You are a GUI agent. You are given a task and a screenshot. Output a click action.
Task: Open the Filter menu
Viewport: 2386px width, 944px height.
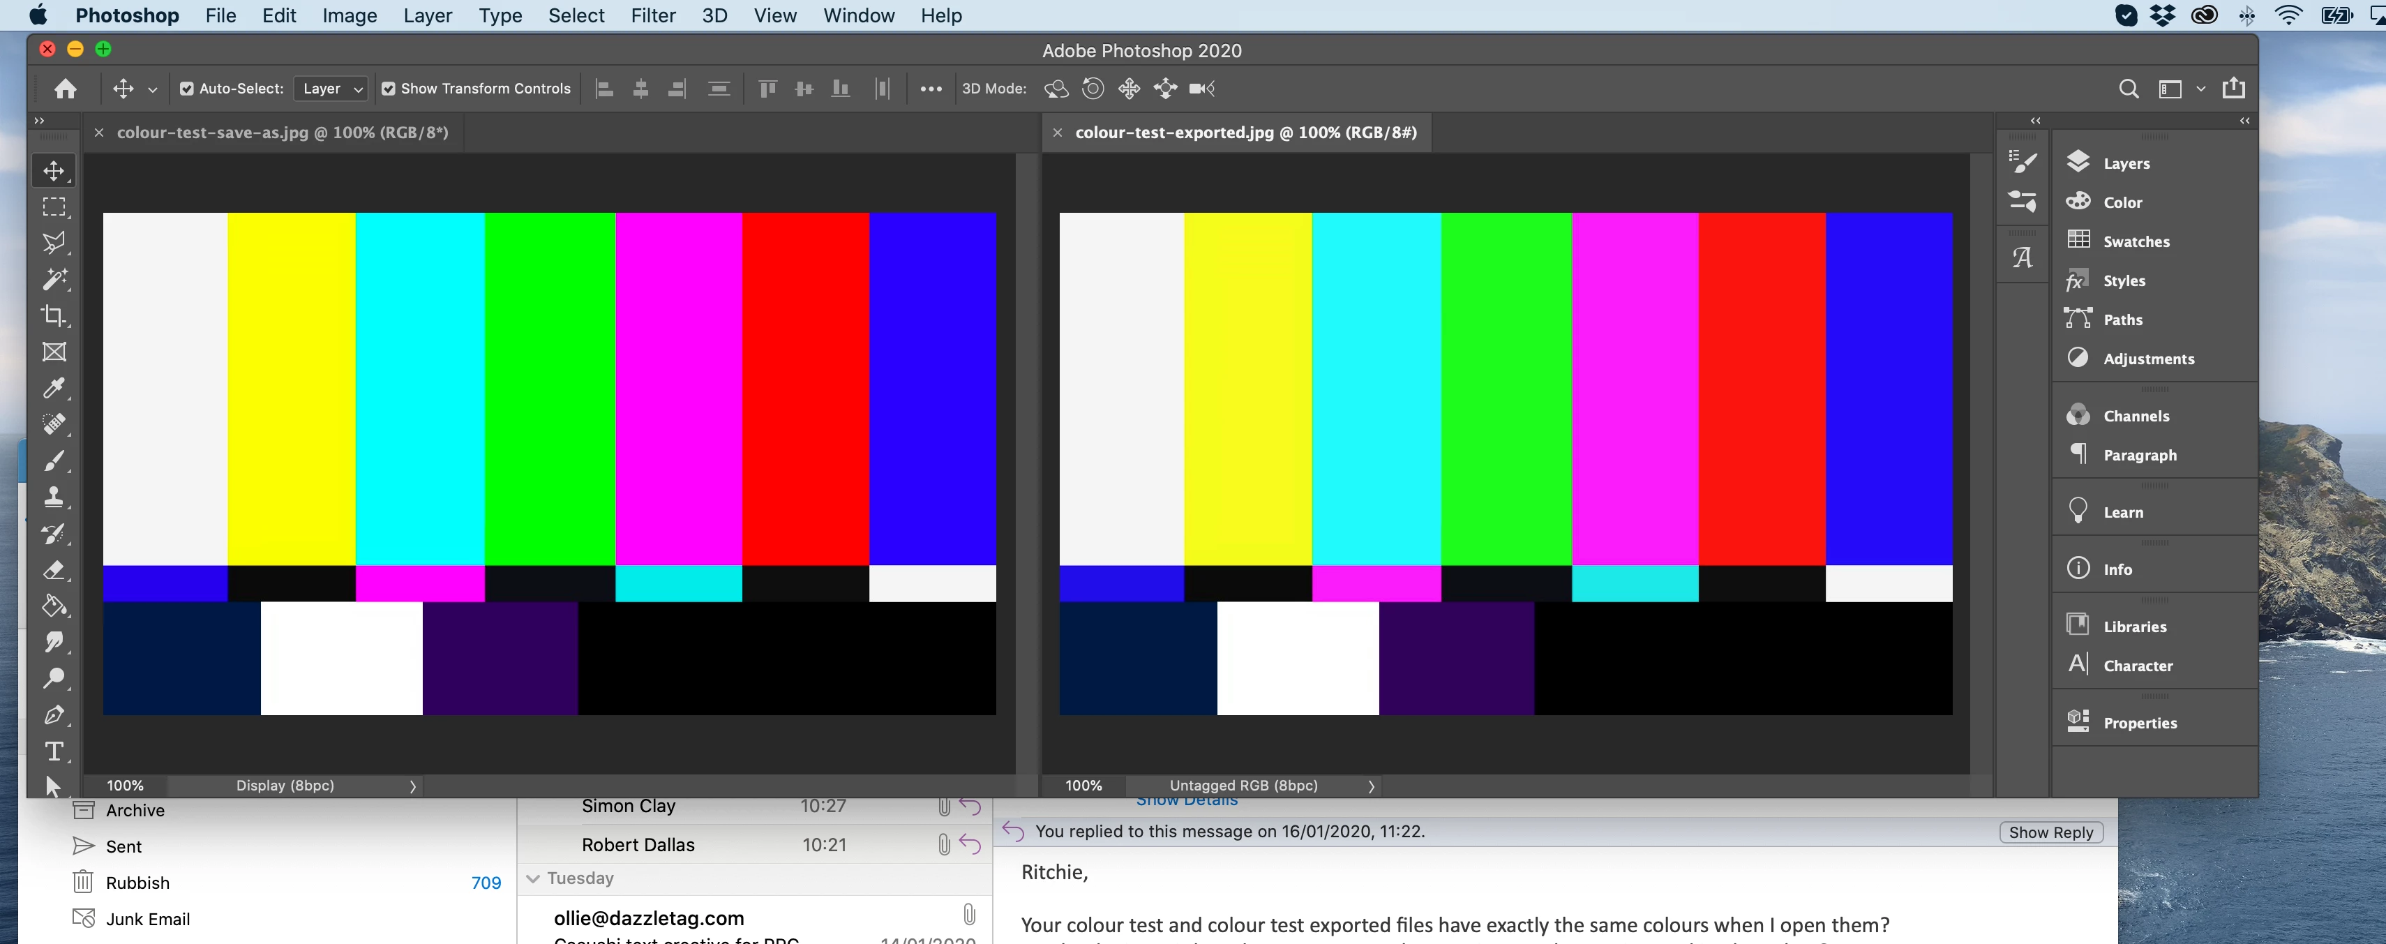653,16
